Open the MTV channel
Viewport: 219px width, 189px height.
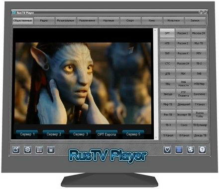click(x=199, y=54)
